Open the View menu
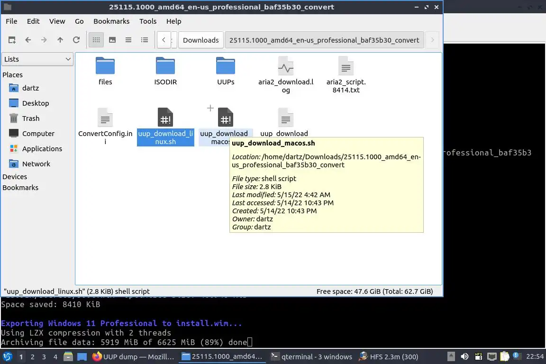The width and height of the screenshot is (546, 364). click(57, 21)
